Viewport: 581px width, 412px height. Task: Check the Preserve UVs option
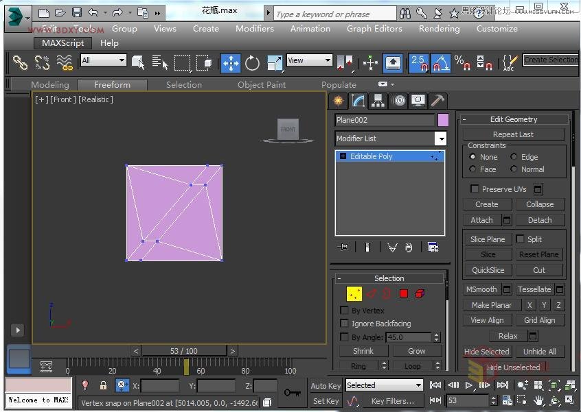coord(475,189)
